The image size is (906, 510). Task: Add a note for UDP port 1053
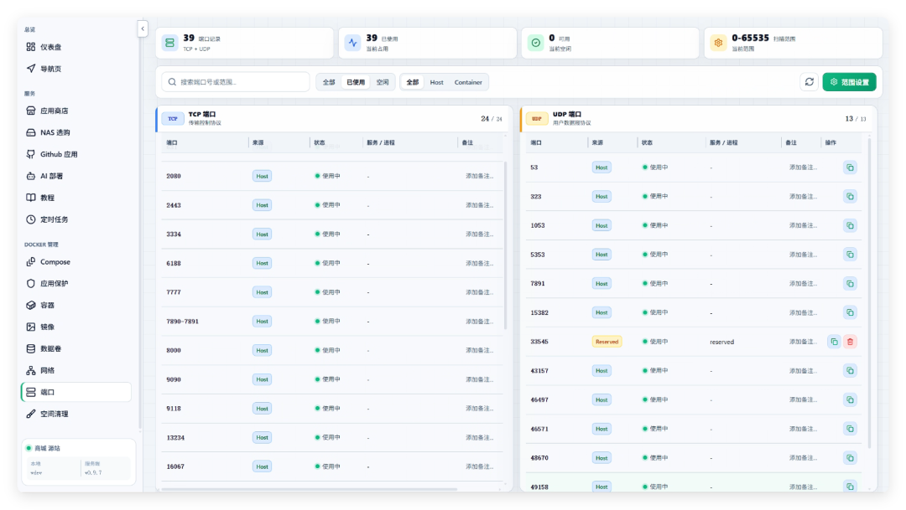pyautogui.click(x=803, y=225)
